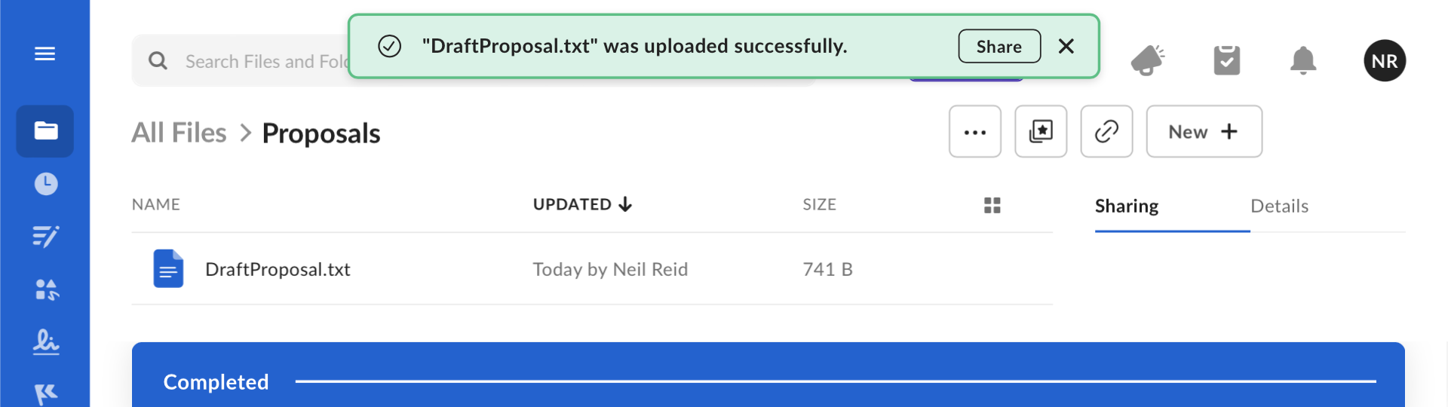Open the Apps shapes icon in sidebar
Viewport: 1448px width, 407px height.
click(x=47, y=289)
